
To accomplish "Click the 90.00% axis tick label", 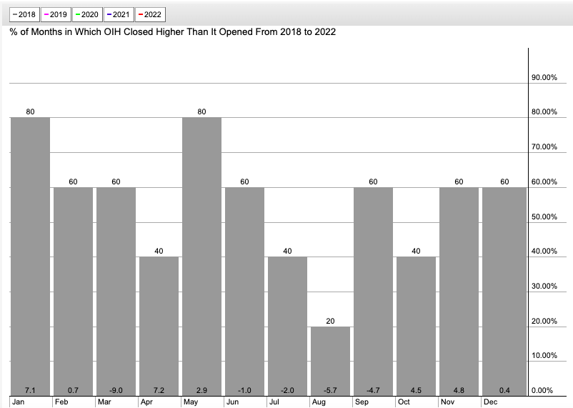I will 544,77.
